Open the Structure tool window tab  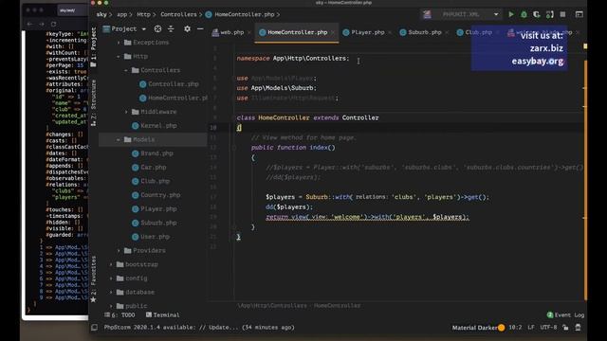point(93,103)
